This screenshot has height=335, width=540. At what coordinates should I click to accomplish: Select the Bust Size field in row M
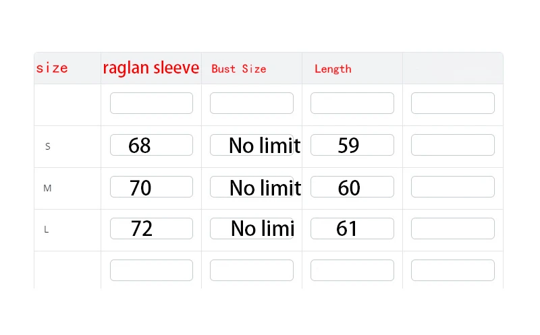(x=252, y=187)
